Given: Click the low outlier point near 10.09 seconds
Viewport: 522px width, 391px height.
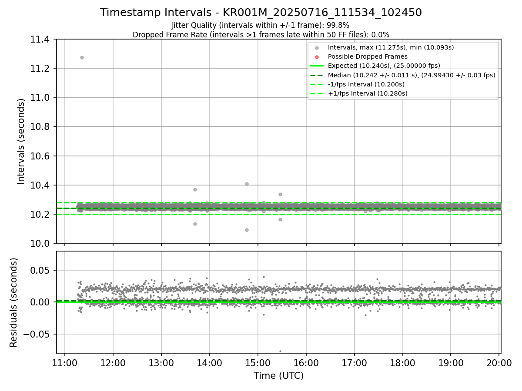Looking at the screenshot, I should [247, 230].
